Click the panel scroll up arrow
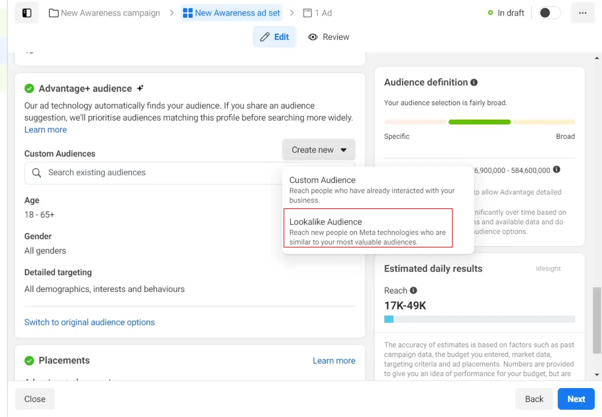Screen dimensions: 602x417 [x=597, y=58]
